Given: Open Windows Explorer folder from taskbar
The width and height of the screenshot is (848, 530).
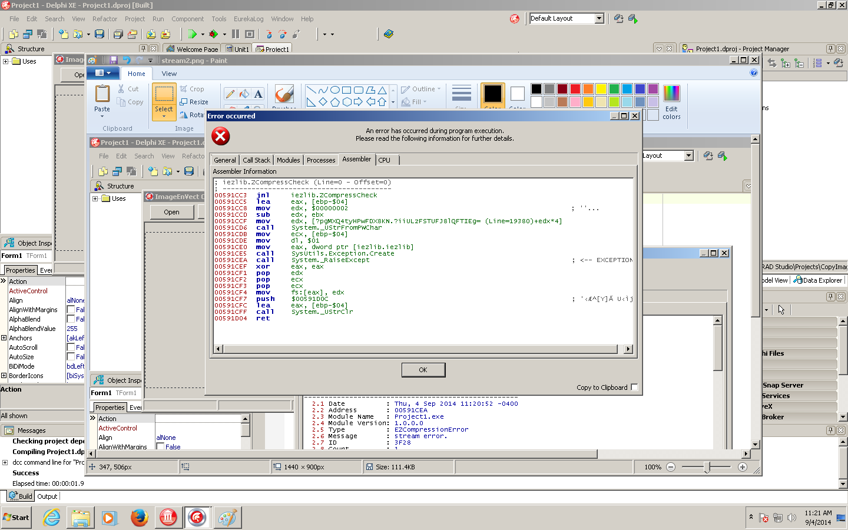Looking at the screenshot, I should 81,518.
